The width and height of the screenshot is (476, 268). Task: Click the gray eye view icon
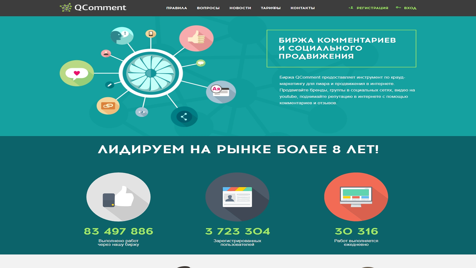point(142,112)
